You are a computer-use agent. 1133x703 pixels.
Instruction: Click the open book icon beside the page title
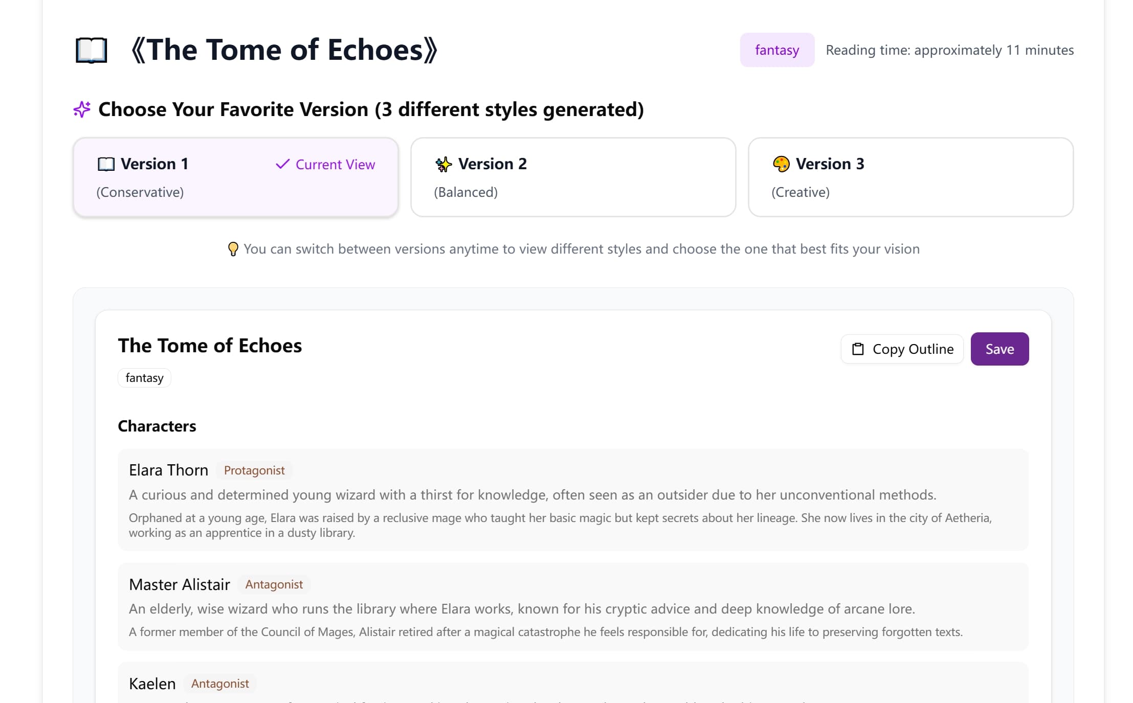click(91, 50)
